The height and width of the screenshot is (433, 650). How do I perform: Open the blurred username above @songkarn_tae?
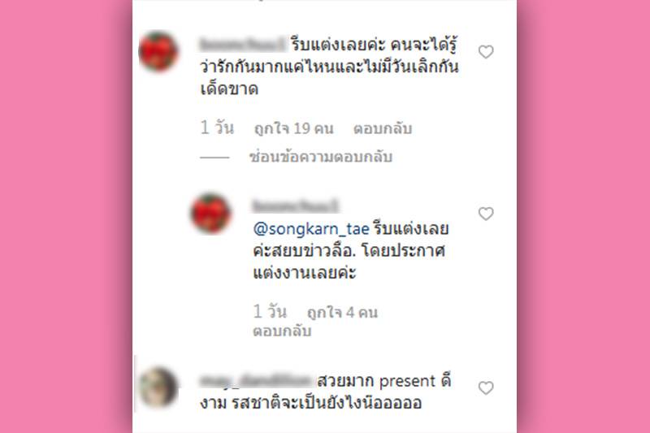pos(296,206)
